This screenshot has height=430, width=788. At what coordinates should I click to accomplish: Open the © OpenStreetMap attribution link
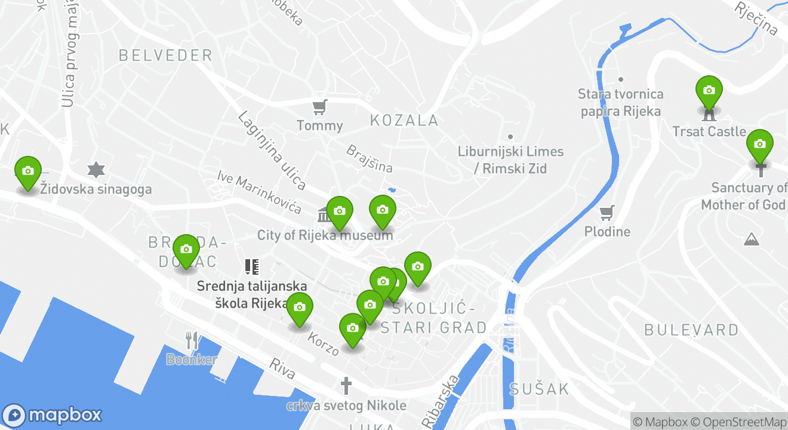[x=739, y=422]
